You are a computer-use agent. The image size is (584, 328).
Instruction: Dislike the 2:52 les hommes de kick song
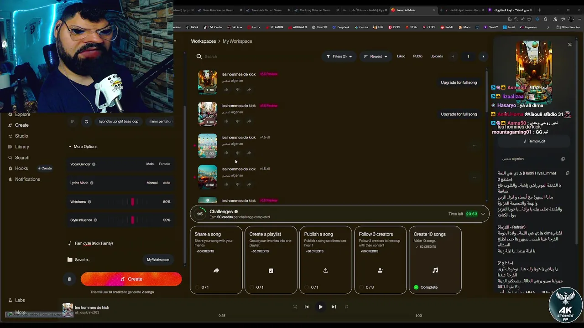coord(237,184)
